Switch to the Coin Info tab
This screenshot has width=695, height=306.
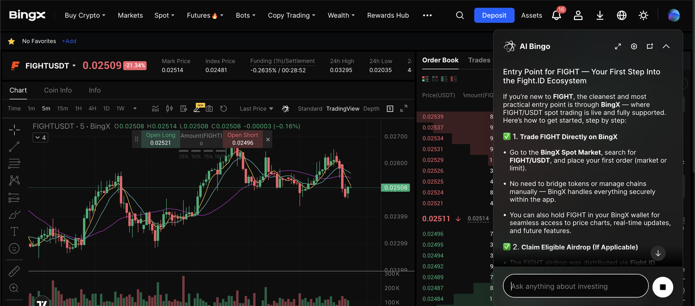tap(58, 90)
